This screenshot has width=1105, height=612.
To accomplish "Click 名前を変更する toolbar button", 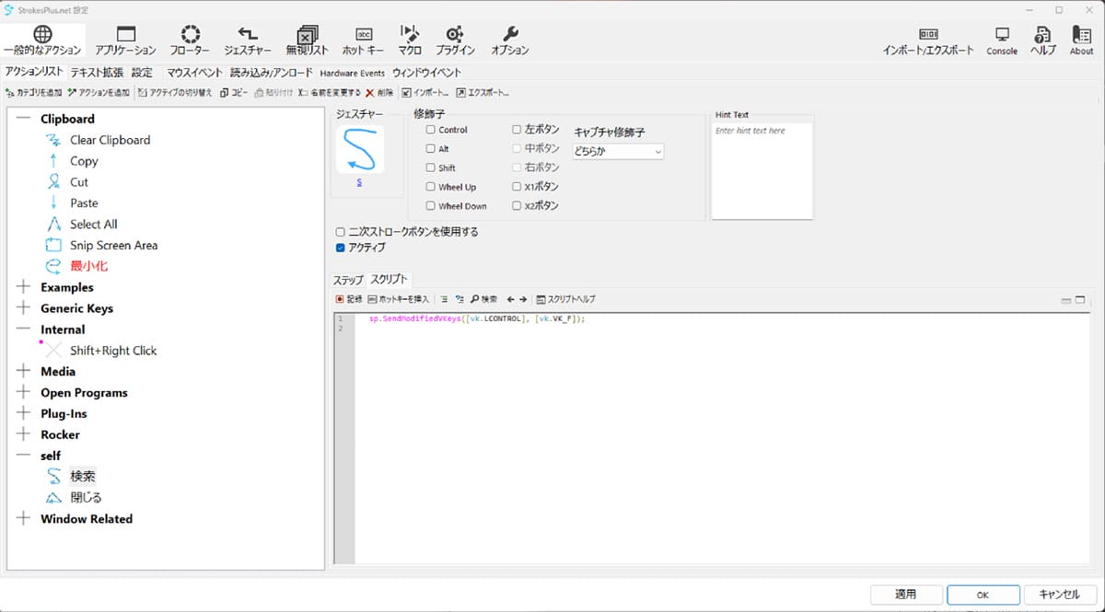I will [330, 93].
